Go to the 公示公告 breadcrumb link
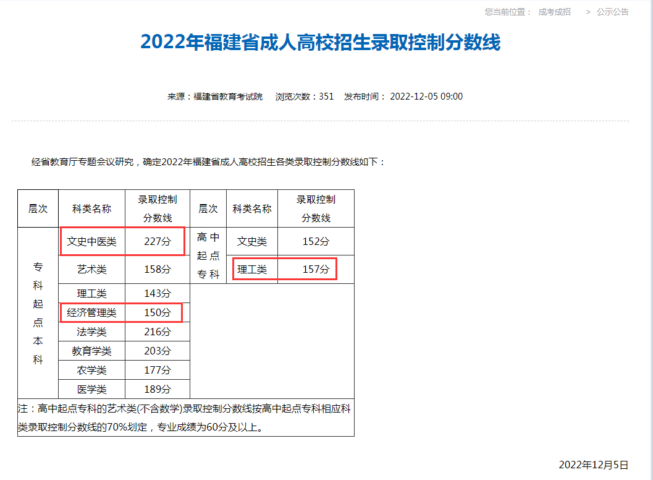 point(612,12)
